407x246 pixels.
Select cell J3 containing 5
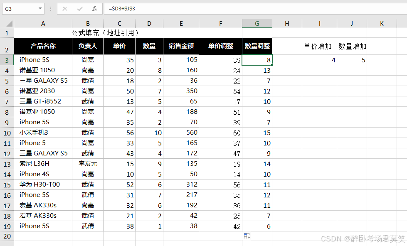(352, 60)
